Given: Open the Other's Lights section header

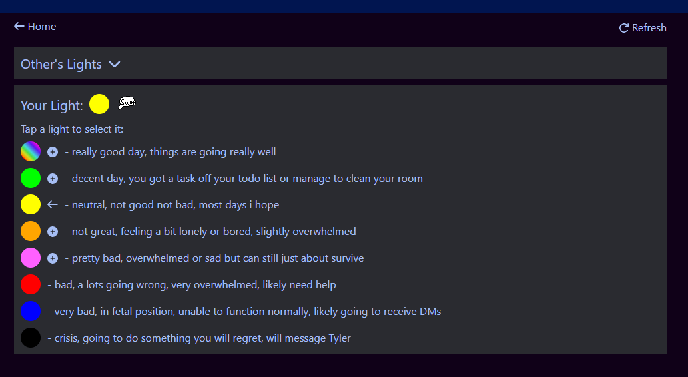Looking at the screenshot, I should coord(340,63).
